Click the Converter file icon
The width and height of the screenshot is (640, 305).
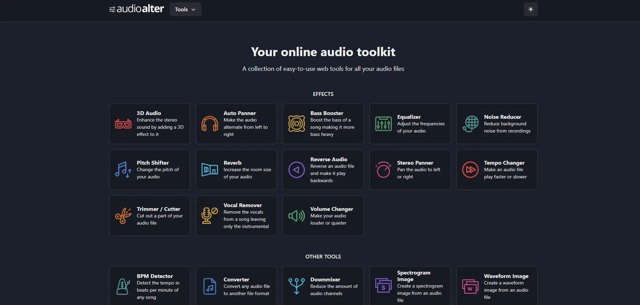pos(209,287)
